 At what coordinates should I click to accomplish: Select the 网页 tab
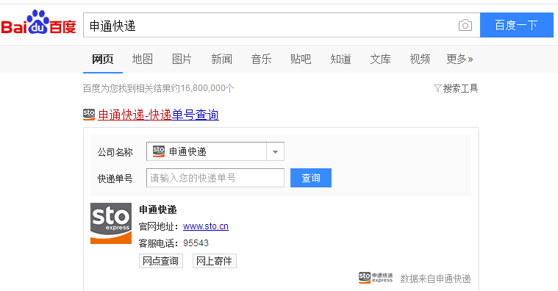pos(102,59)
